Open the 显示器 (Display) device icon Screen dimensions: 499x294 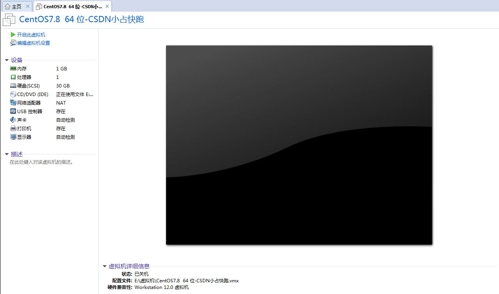tap(13, 137)
